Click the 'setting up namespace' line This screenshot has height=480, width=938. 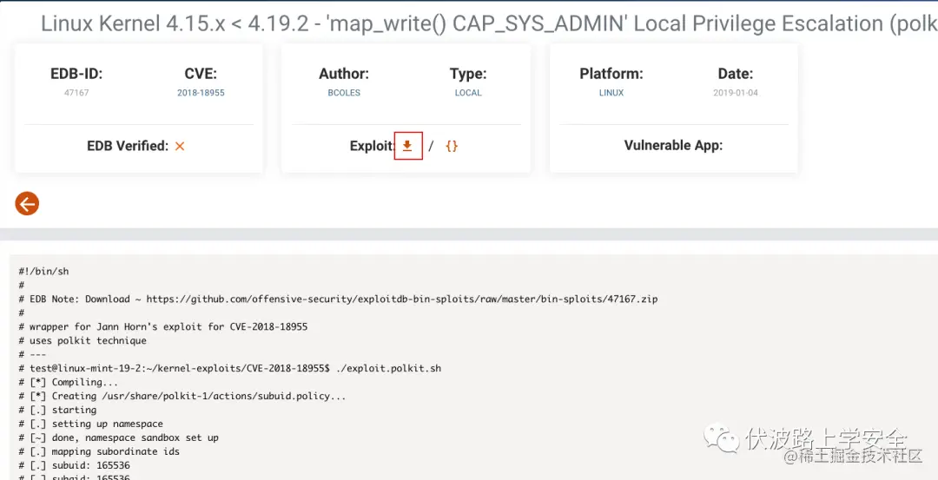click(91, 424)
